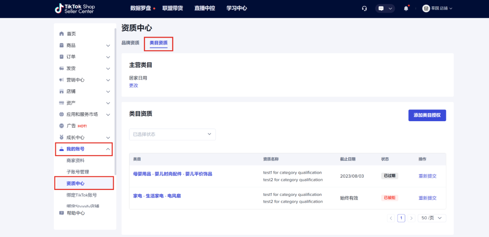Expand the 营销中心 menu chevron
This screenshot has width=489, height=237.
coord(108,80)
